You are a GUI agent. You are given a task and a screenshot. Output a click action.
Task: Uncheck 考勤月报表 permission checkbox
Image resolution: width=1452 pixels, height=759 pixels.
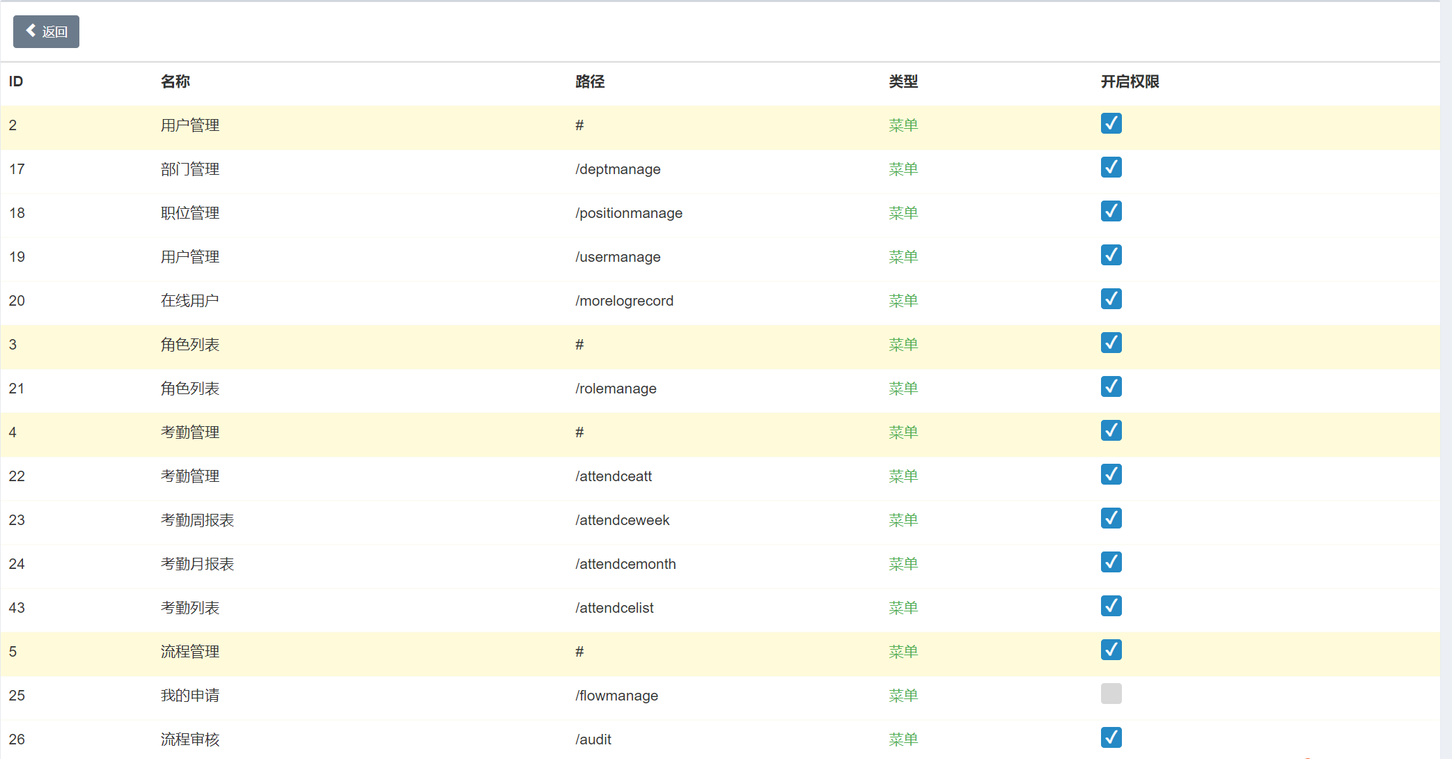click(x=1111, y=562)
